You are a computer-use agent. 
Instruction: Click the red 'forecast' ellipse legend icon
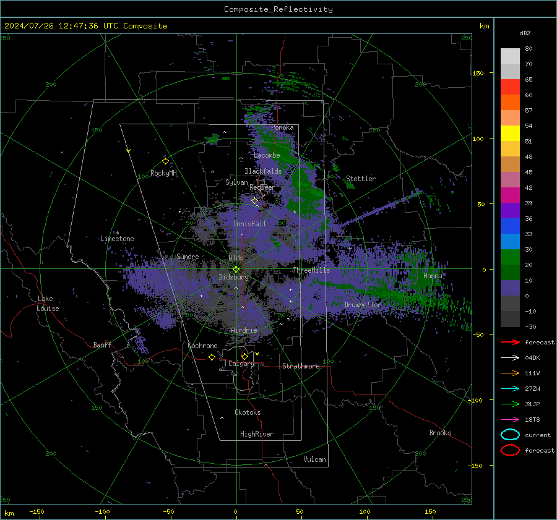pos(510,450)
